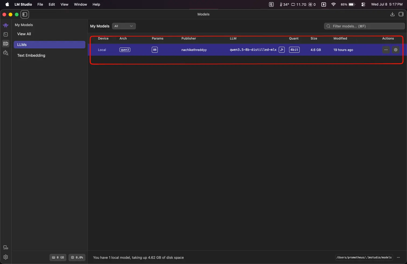Click the RAM usage 0 GB indicator
The height and width of the screenshot is (264, 407).
tap(58, 258)
